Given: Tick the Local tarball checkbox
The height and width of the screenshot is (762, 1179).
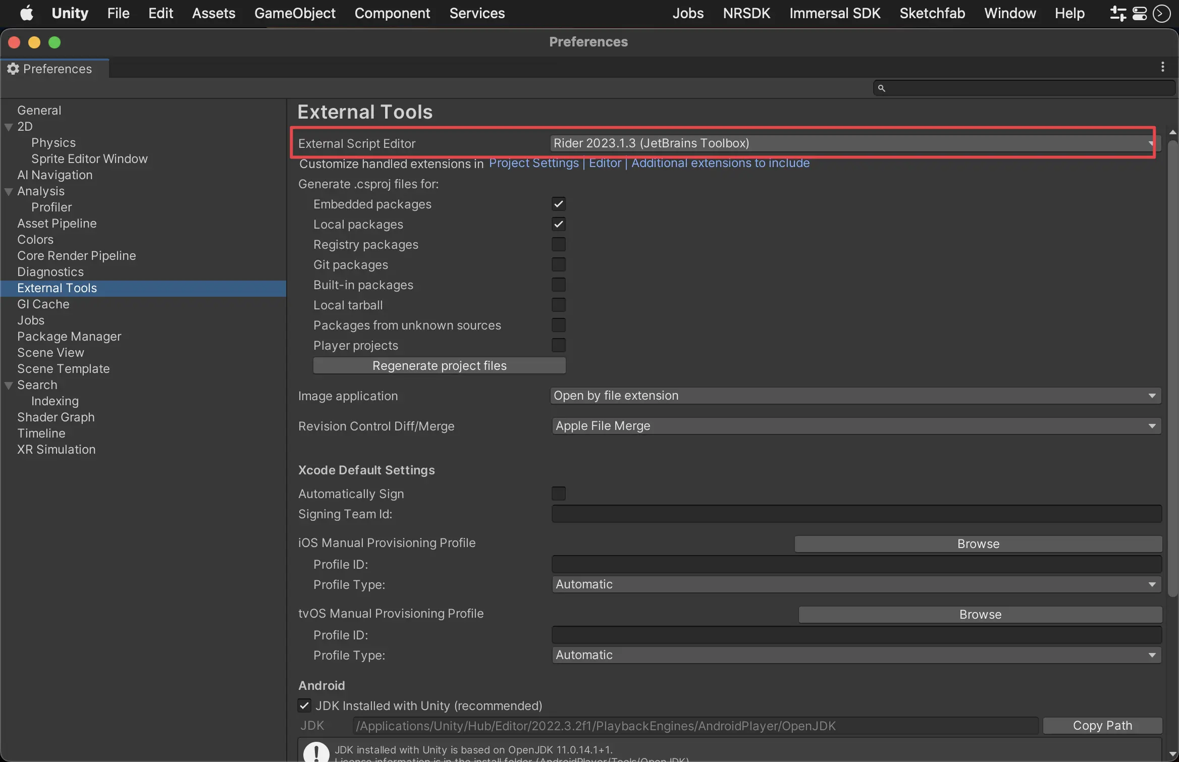Looking at the screenshot, I should point(558,305).
